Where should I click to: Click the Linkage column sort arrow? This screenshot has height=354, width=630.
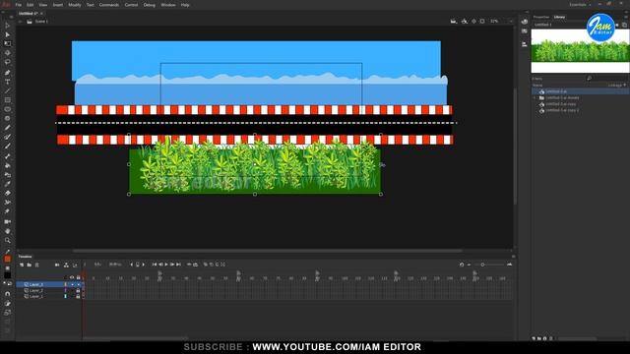tap(624, 86)
